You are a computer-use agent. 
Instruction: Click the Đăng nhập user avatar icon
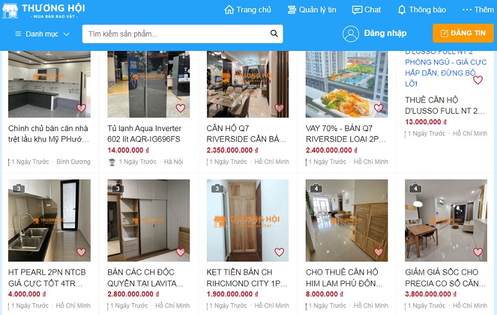[x=350, y=34]
